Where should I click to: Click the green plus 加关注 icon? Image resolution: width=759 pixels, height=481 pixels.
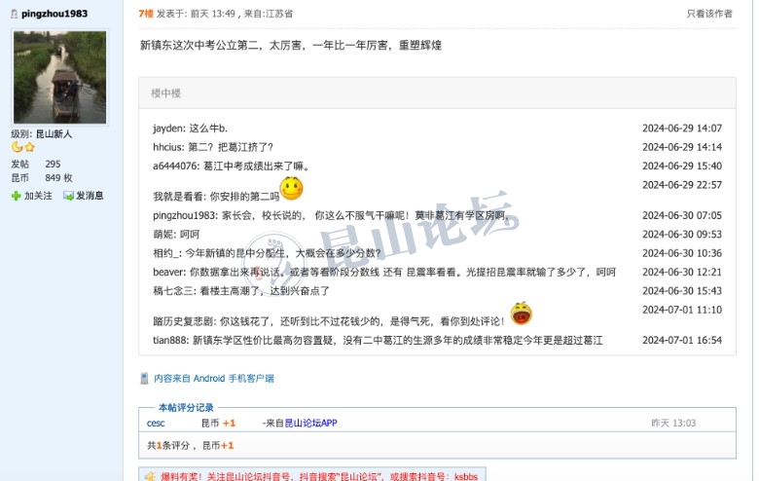16,196
